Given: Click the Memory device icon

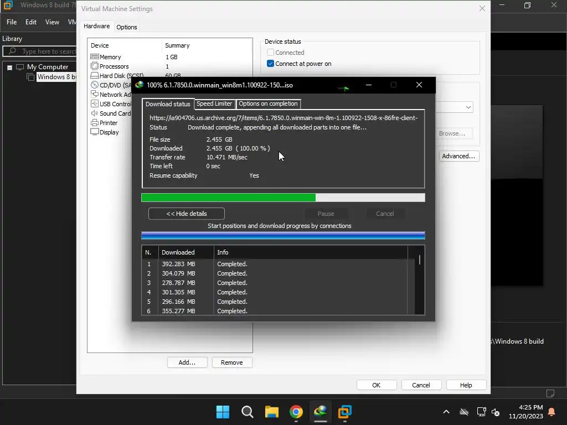Looking at the screenshot, I should click(x=94, y=57).
